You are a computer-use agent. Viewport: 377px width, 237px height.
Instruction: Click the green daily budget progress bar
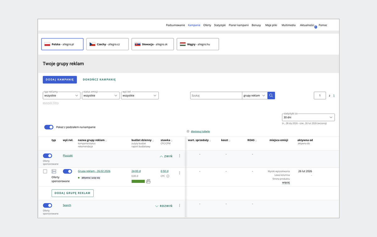coord(138,181)
